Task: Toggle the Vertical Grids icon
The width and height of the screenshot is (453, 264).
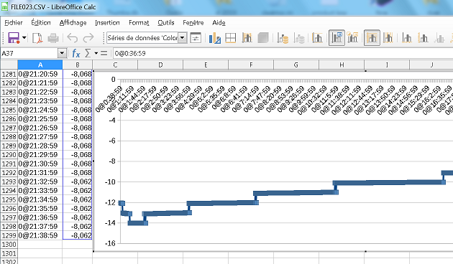Action: [x=388, y=38]
